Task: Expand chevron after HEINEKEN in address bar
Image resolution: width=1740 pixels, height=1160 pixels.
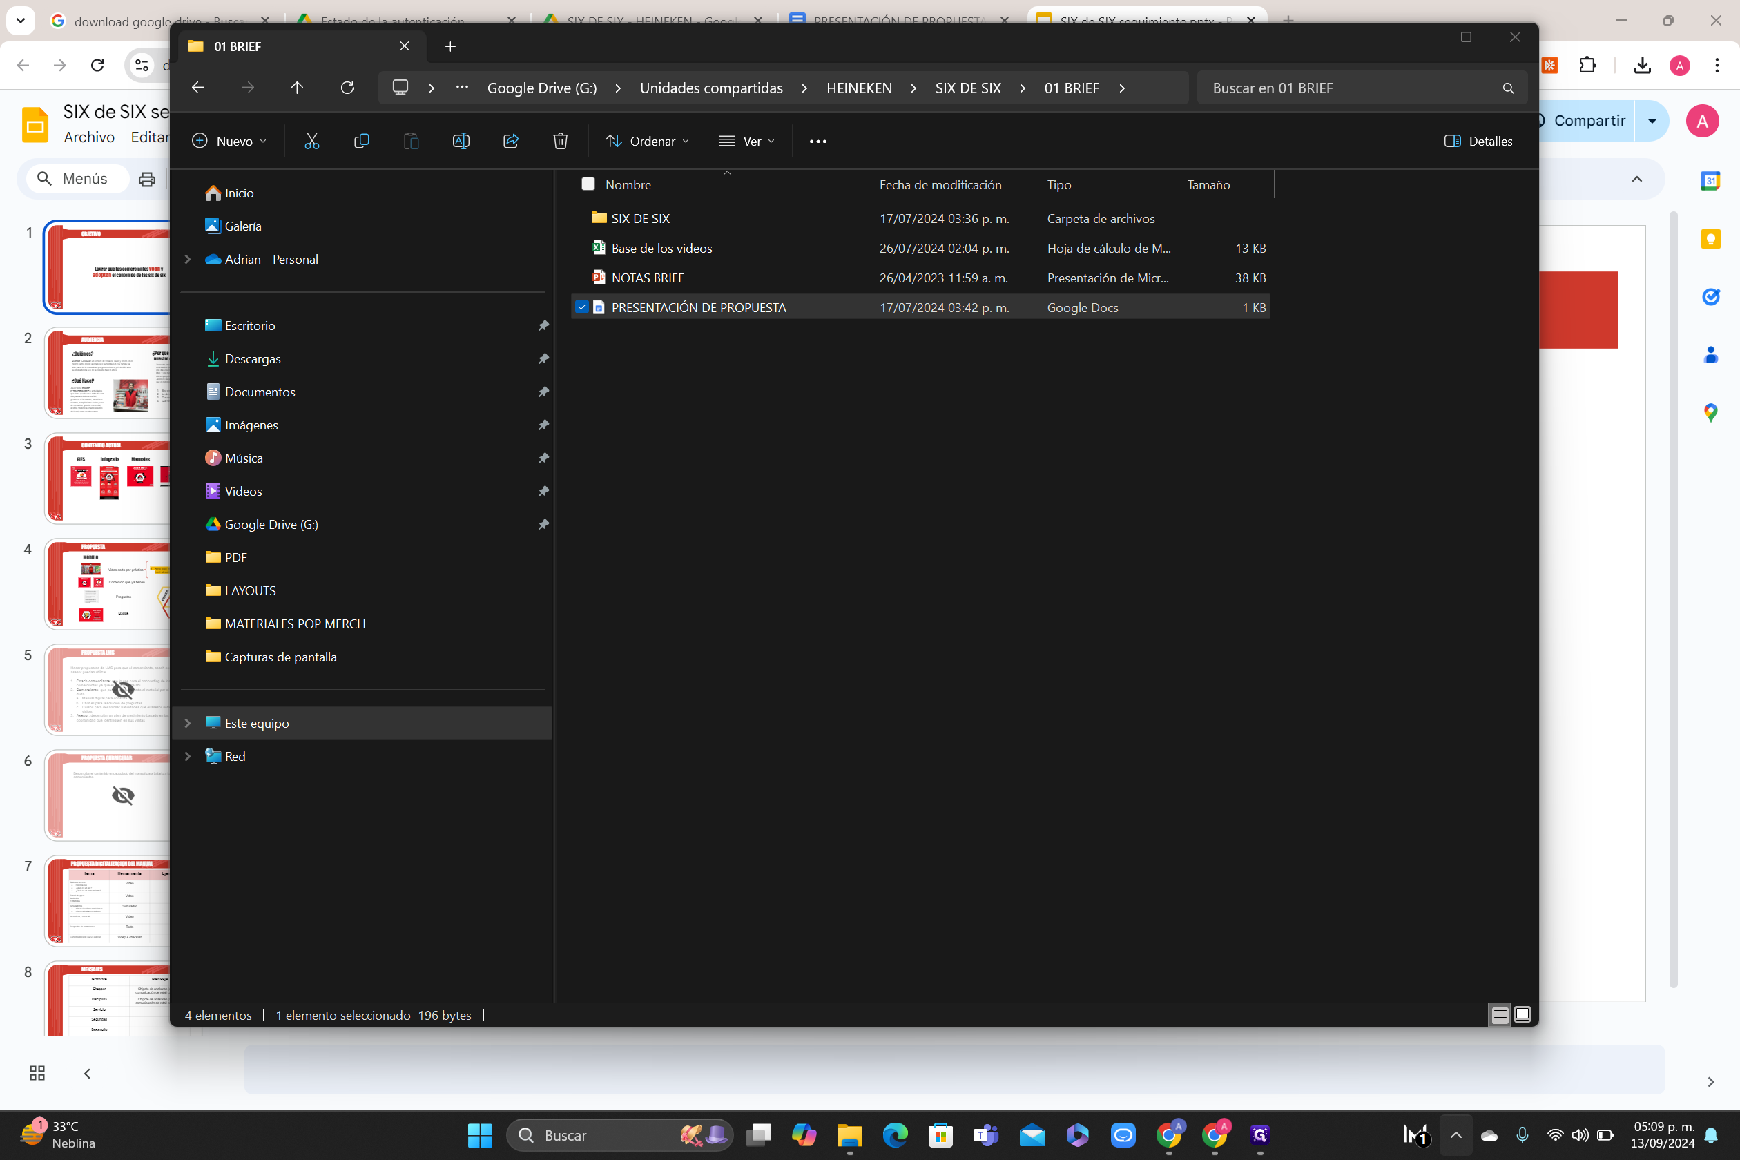Action: pos(913,88)
